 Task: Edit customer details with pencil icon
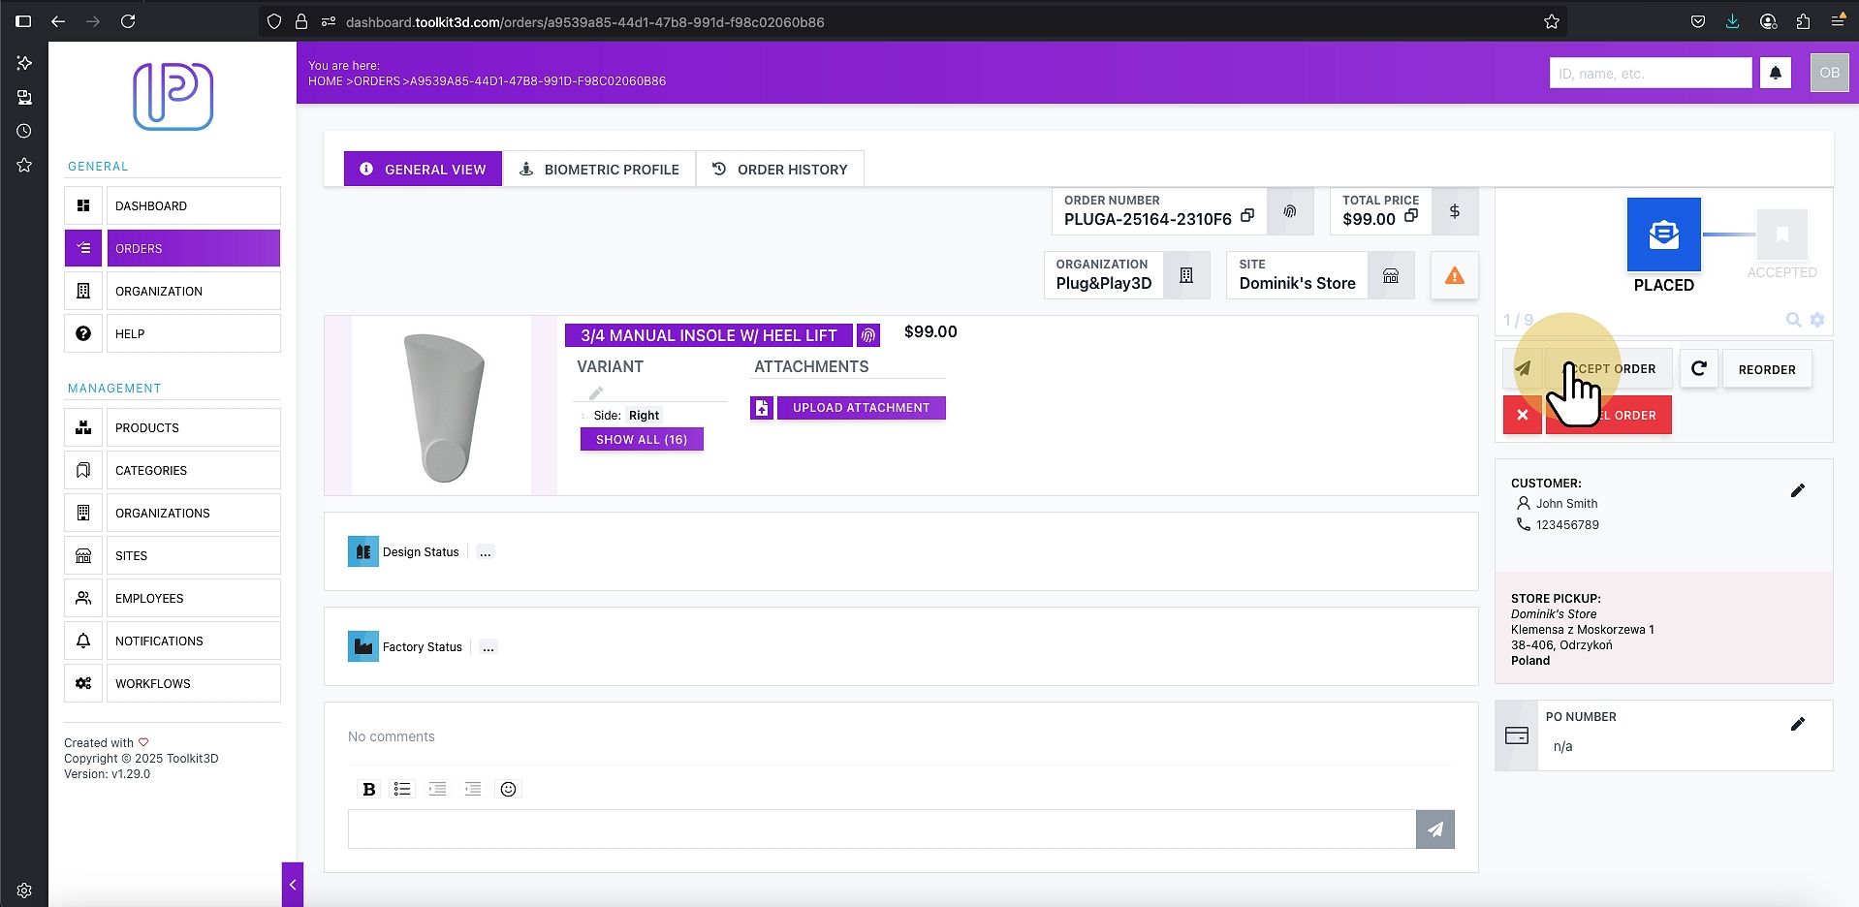(x=1798, y=490)
